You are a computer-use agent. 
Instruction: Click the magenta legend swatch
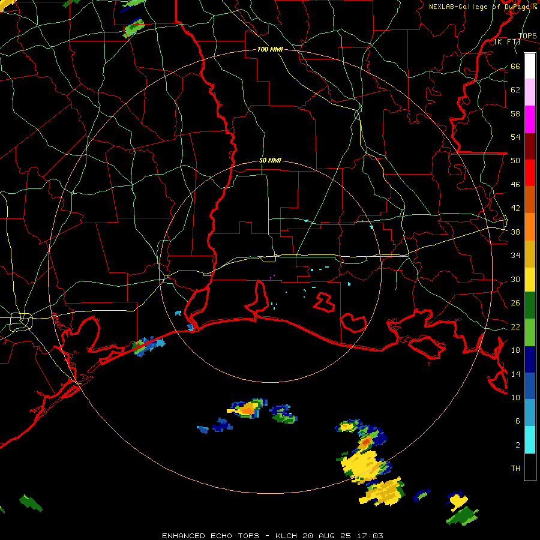[530, 119]
